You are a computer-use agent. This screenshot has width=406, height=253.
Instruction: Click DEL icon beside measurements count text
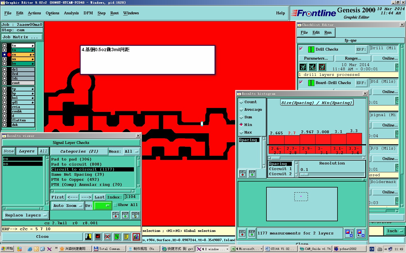[x=242, y=233]
